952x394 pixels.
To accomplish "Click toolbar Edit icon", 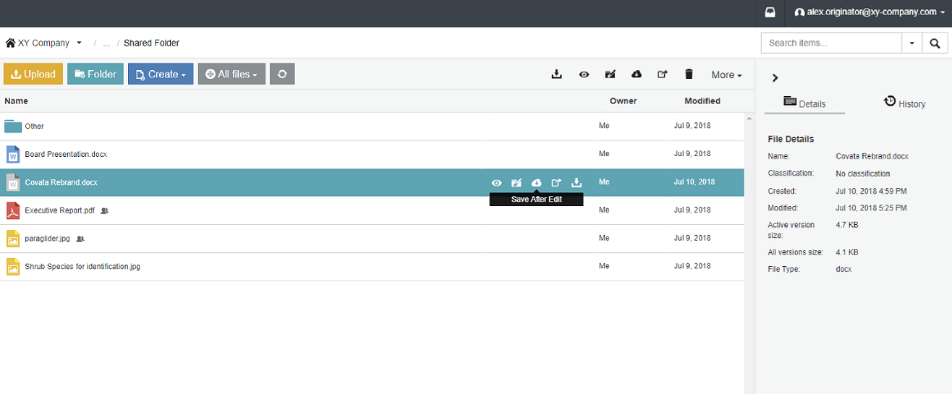I will (611, 74).
